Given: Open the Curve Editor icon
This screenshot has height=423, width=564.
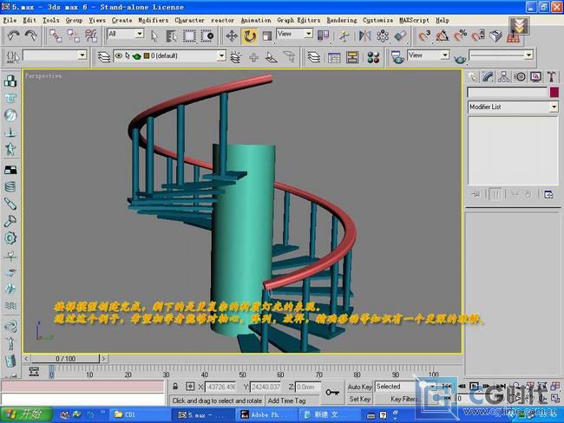Looking at the screenshot, I should (334, 57).
